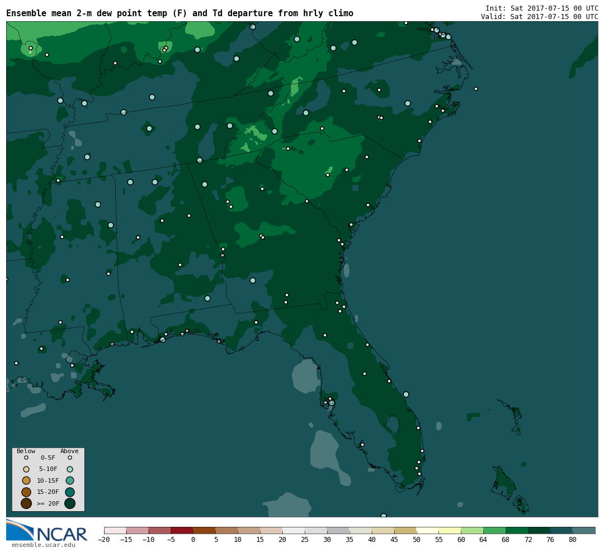Image resolution: width=604 pixels, height=552 pixels.
Task: Pick the -20 to -15 colorbar swatch
Action: 115,530
